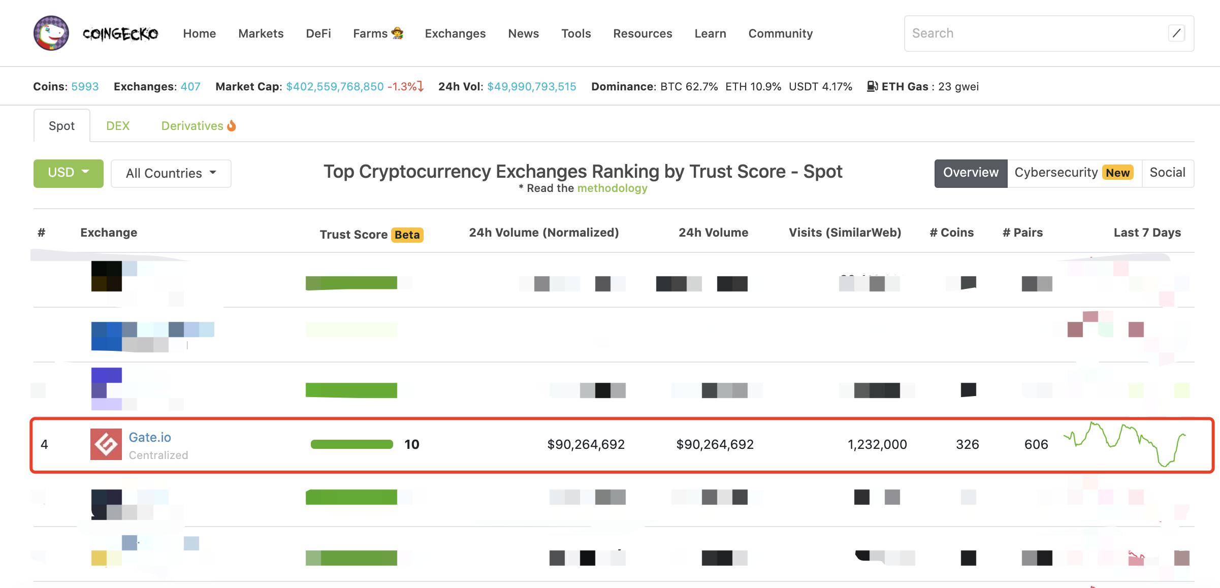Open the Tools menu
This screenshot has height=588, width=1220.
[576, 34]
